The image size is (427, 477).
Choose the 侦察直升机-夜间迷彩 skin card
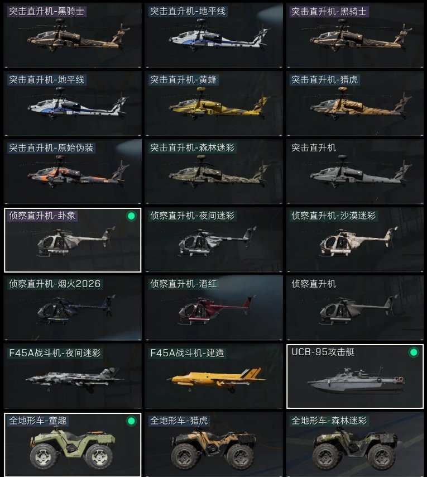(x=214, y=240)
